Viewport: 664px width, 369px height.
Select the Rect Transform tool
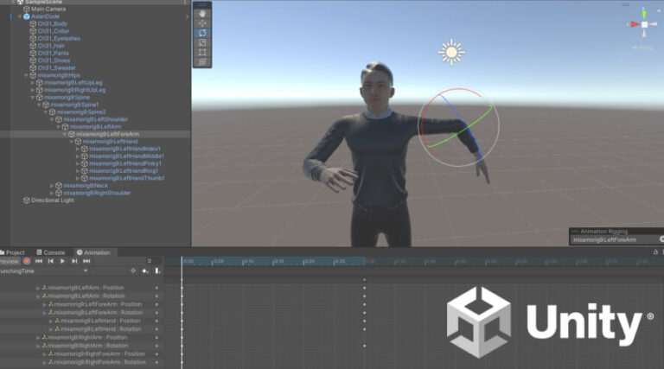202,52
